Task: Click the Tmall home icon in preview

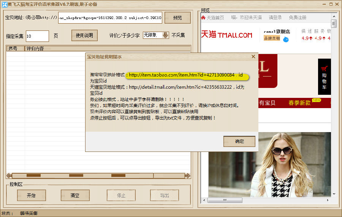Action: click(x=204, y=18)
